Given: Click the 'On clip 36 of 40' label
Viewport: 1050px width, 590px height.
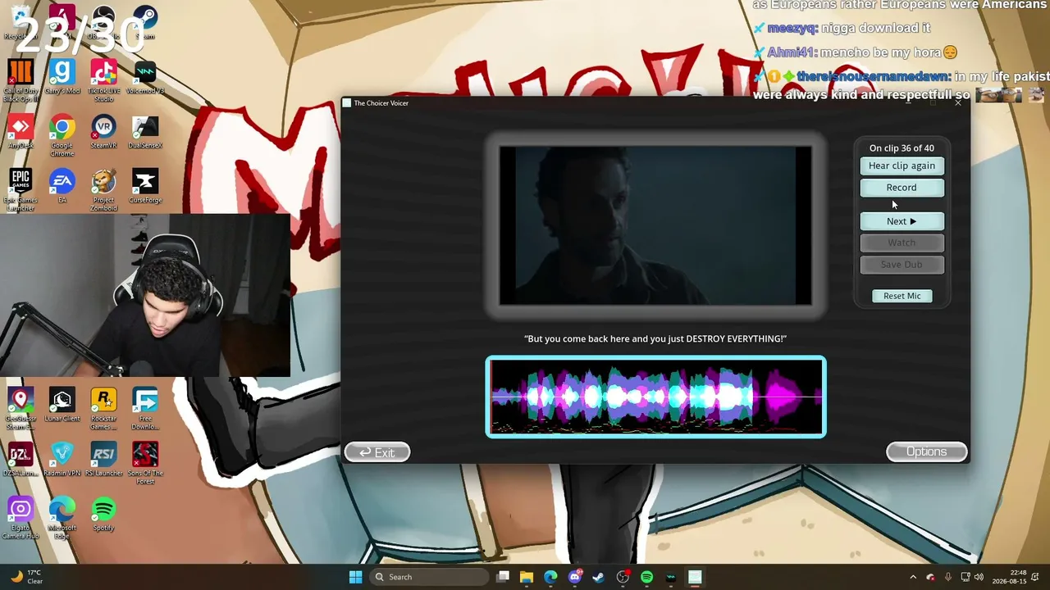Looking at the screenshot, I should pos(902,148).
